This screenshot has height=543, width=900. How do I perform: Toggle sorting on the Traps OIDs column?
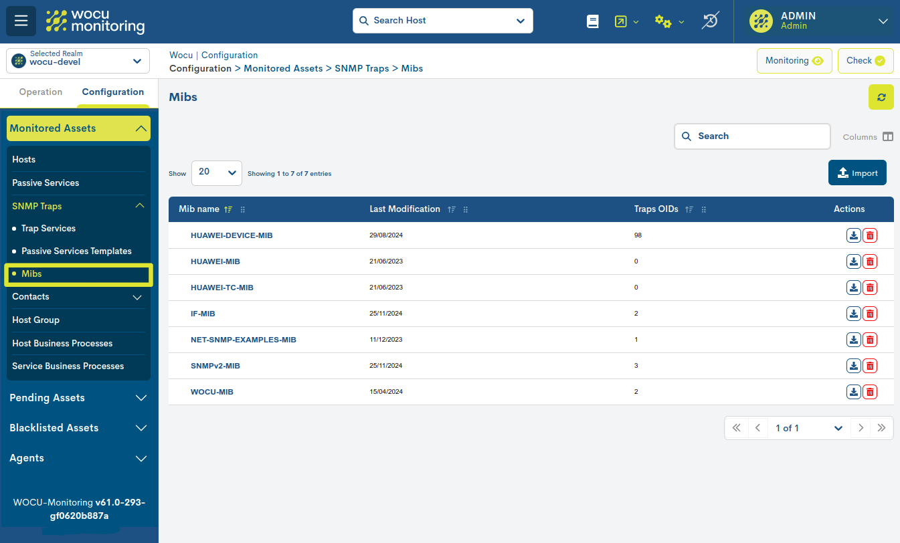689,209
